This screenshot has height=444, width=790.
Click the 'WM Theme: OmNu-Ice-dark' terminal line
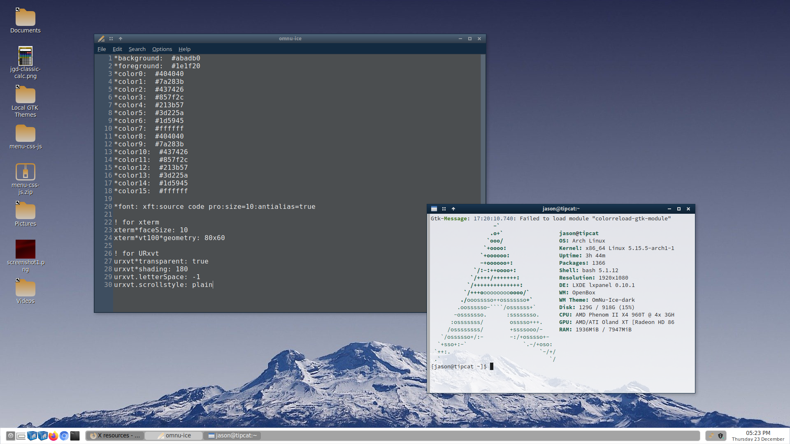(x=597, y=300)
